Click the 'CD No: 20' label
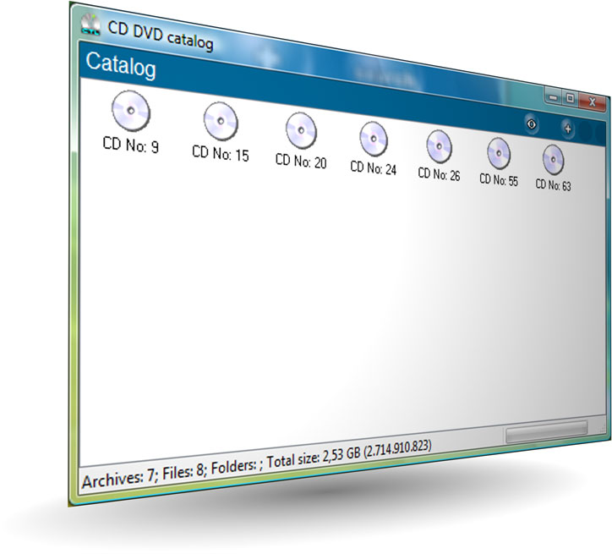The image size is (612, 554). coord(301,162)
